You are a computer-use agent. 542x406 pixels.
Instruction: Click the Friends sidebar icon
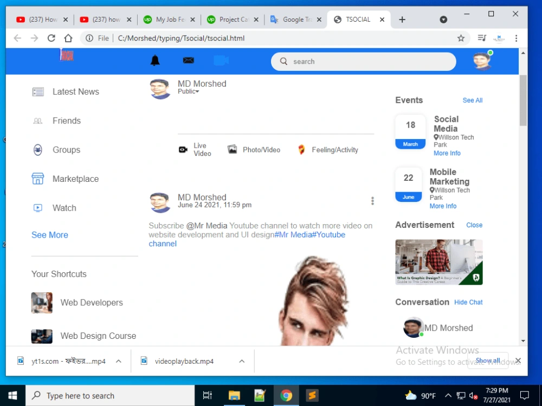pos(38,121)
